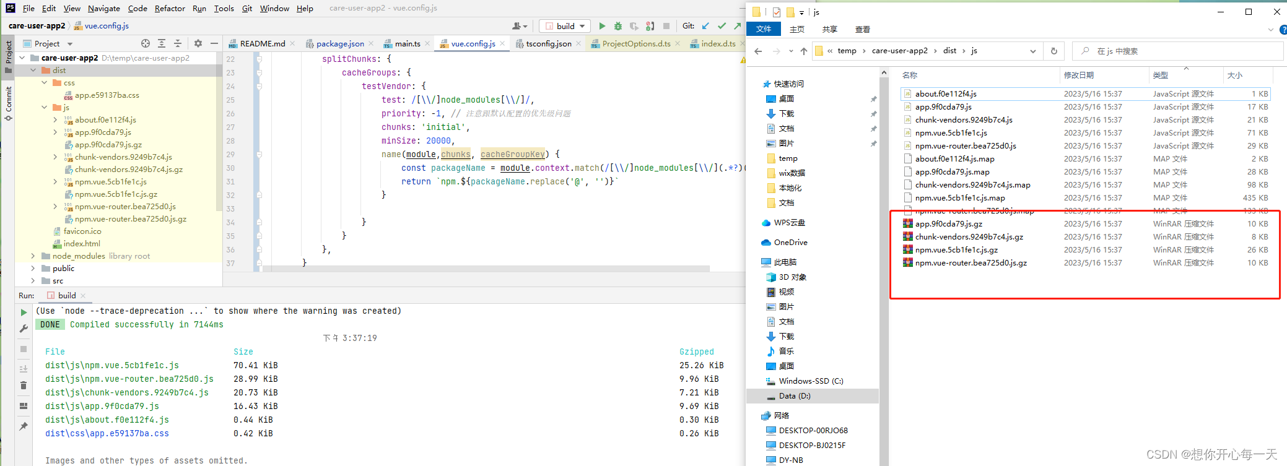Open the Project view selector dropdown

[47, 43]
